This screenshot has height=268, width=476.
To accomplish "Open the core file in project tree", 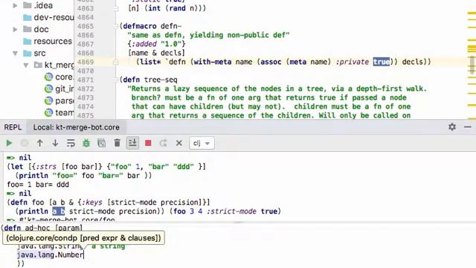I will click(x=64, y=77).
